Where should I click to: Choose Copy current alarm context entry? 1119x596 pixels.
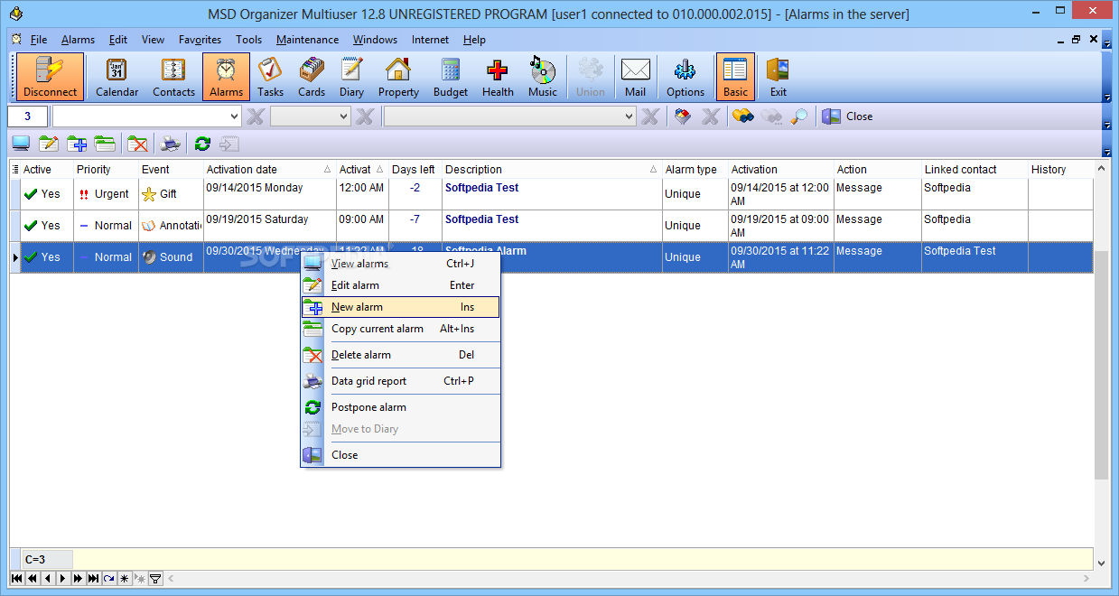(401, 329)
